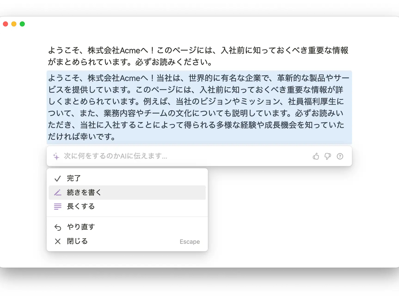Select 長くする to make text longer
The height and width of the screenshot is (299, 399).
(x=127, y=206)
